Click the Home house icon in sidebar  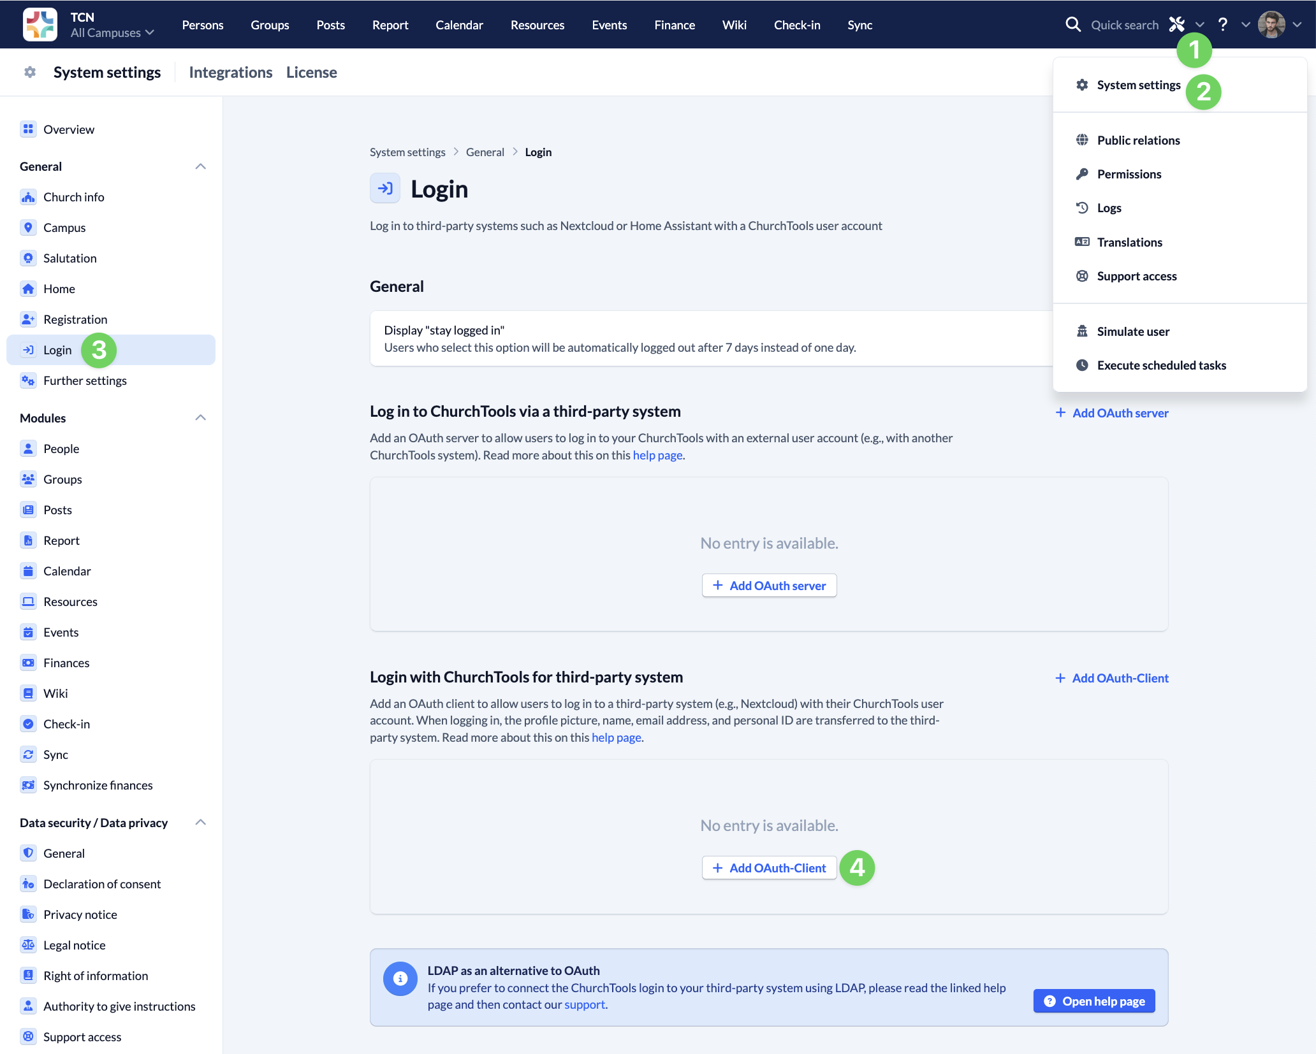pyautogui.click(x=28, y=289)
